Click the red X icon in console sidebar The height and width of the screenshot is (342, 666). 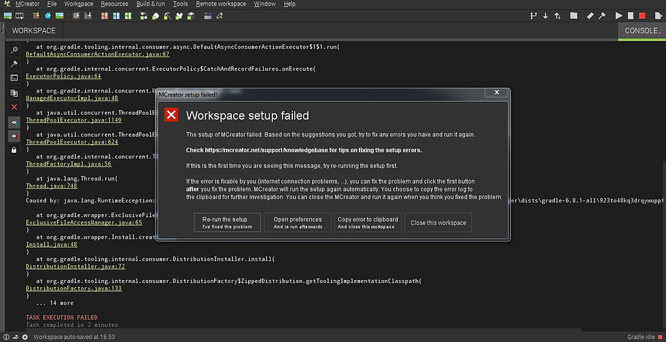(x=14, y=107)
